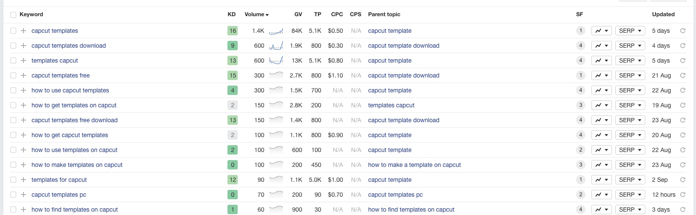Select checkbox for 'templates capcut'
This screenshot has width=696, height=215.
(13, 60)
